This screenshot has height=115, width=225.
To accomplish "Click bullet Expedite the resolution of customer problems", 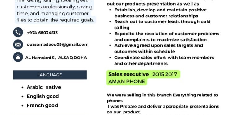I will (167, 37).
